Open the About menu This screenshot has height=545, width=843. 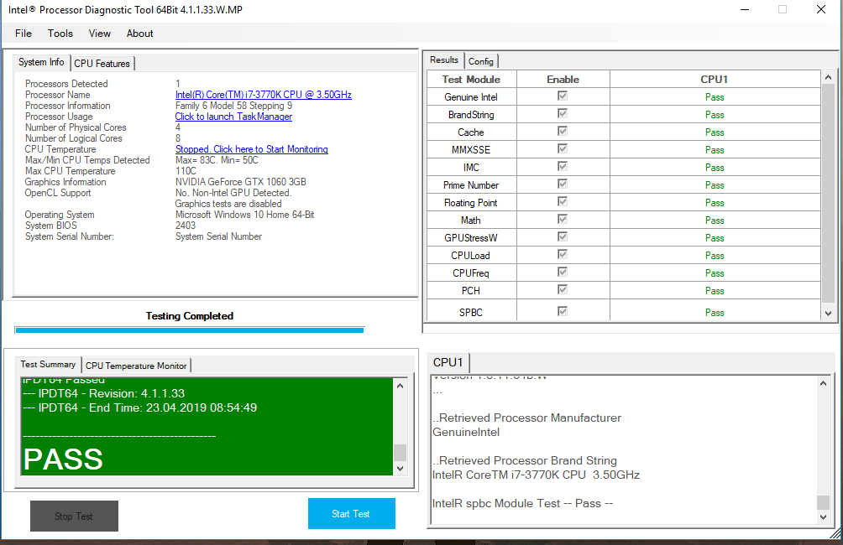pyautogui.click(x=139, y=34)
